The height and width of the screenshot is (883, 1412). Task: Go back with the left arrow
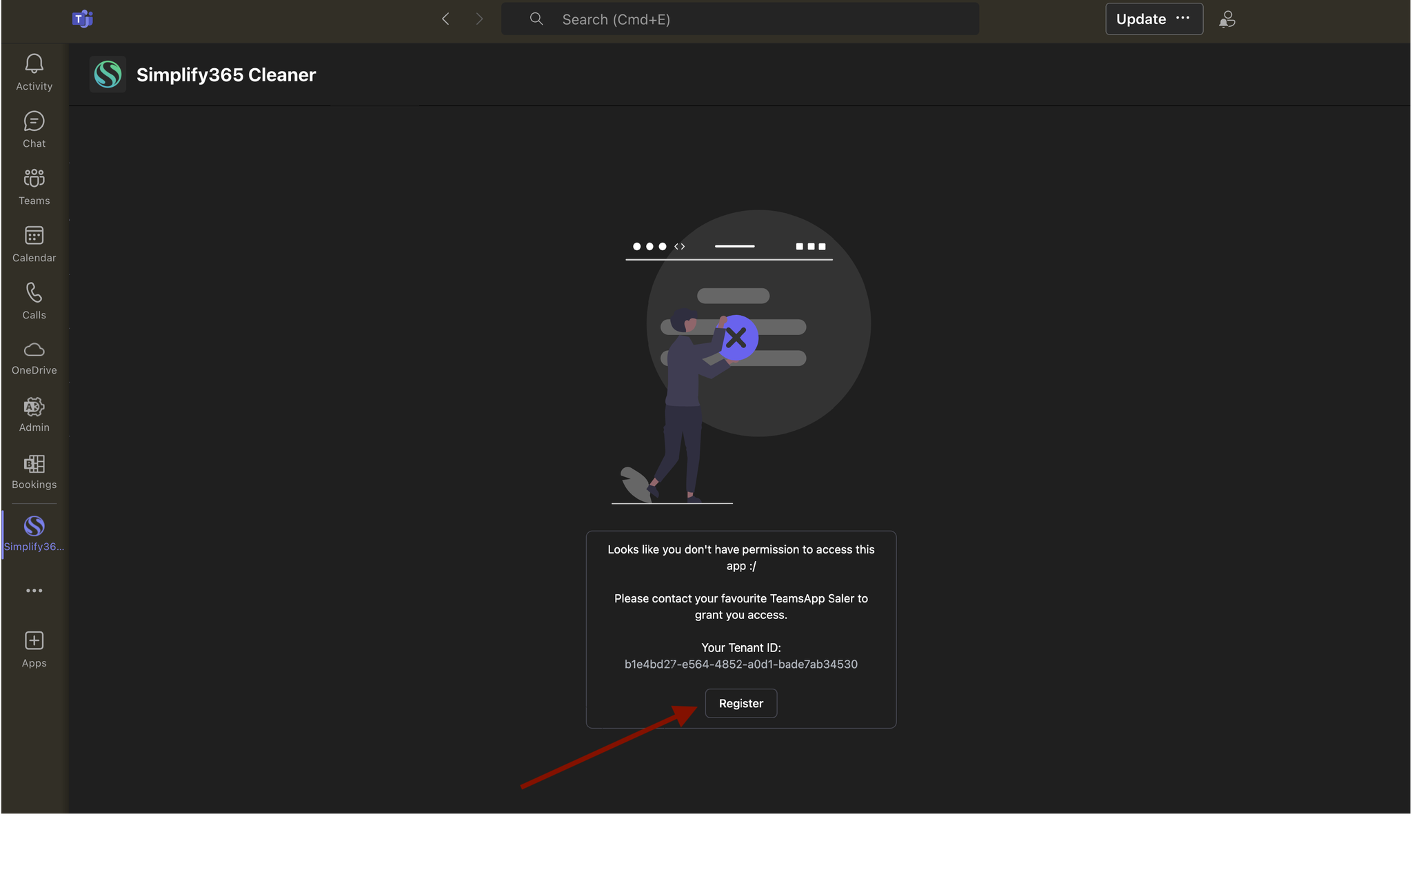point(445,19)
